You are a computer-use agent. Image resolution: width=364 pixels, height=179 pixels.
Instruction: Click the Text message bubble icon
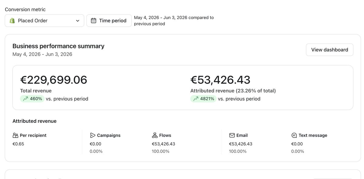(294, 135)
